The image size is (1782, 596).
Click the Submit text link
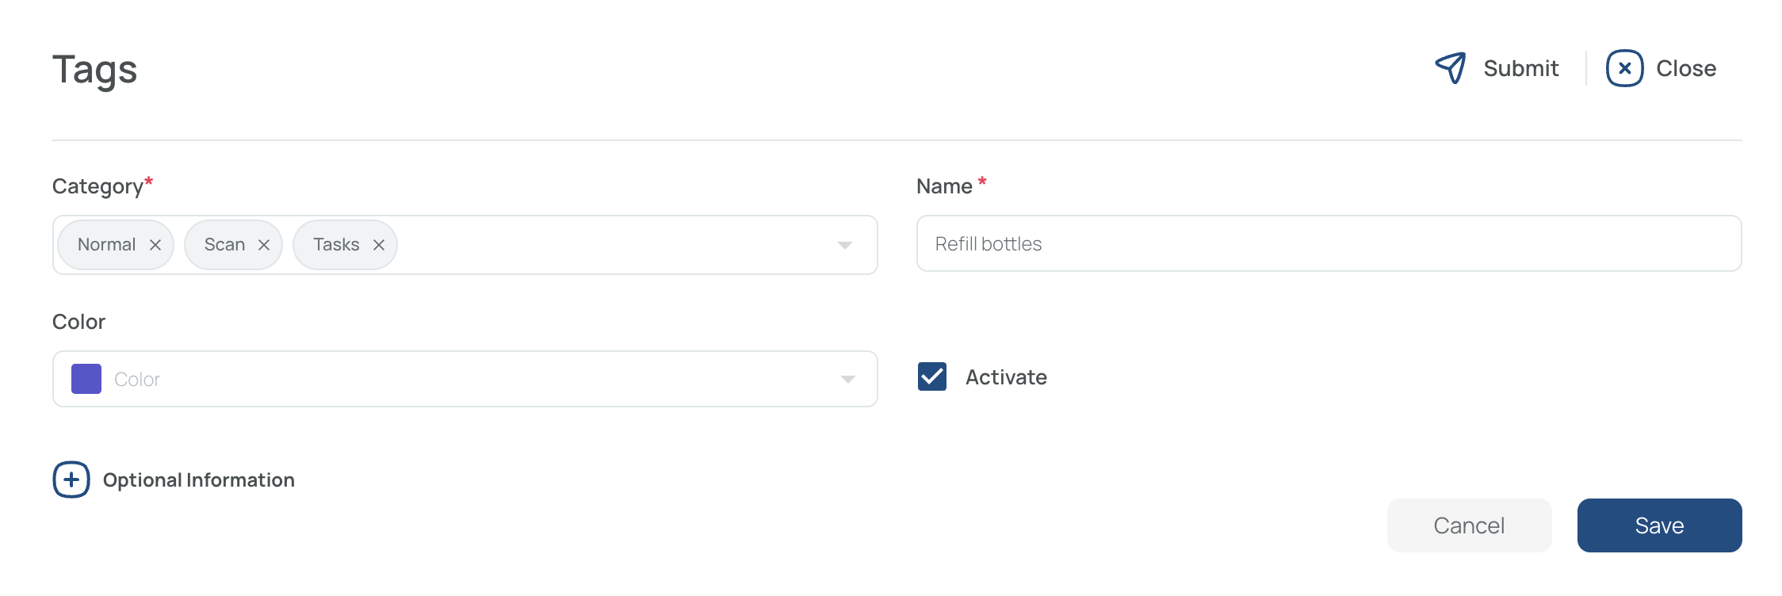tap(1520, 68)
